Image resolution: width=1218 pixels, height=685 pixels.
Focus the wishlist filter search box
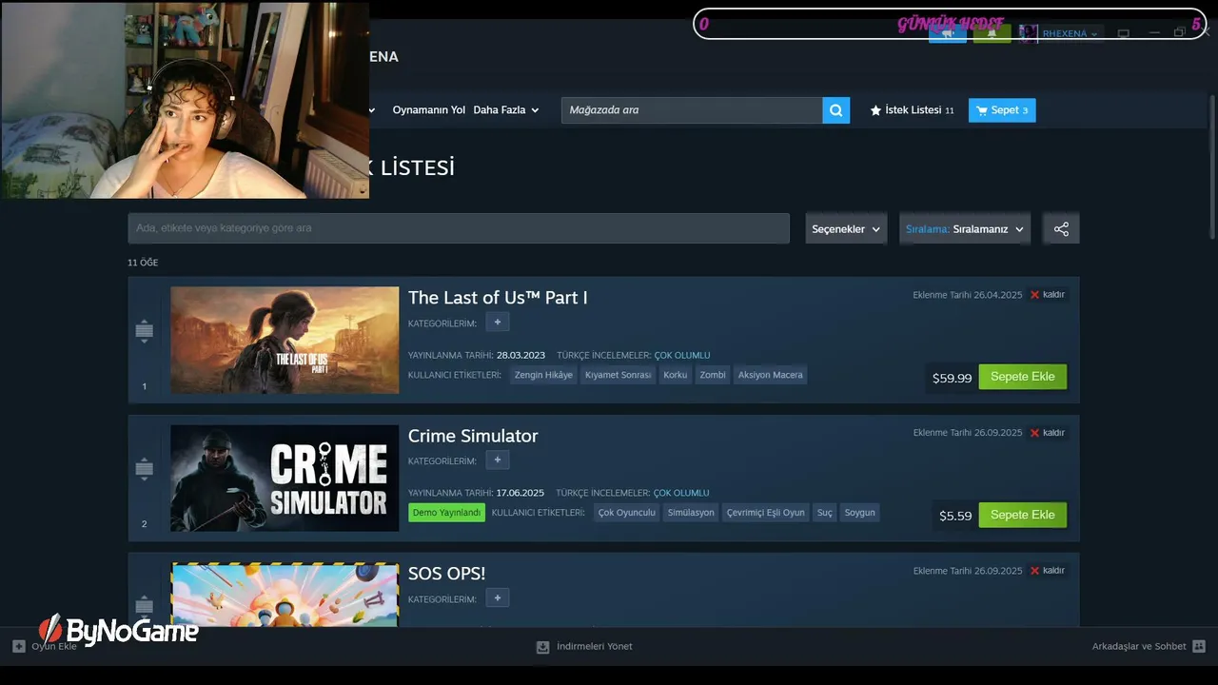point(459,228)
